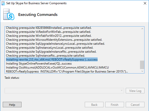Click the log scroll down arrow
Screen dimensions: 149x111
142,71
